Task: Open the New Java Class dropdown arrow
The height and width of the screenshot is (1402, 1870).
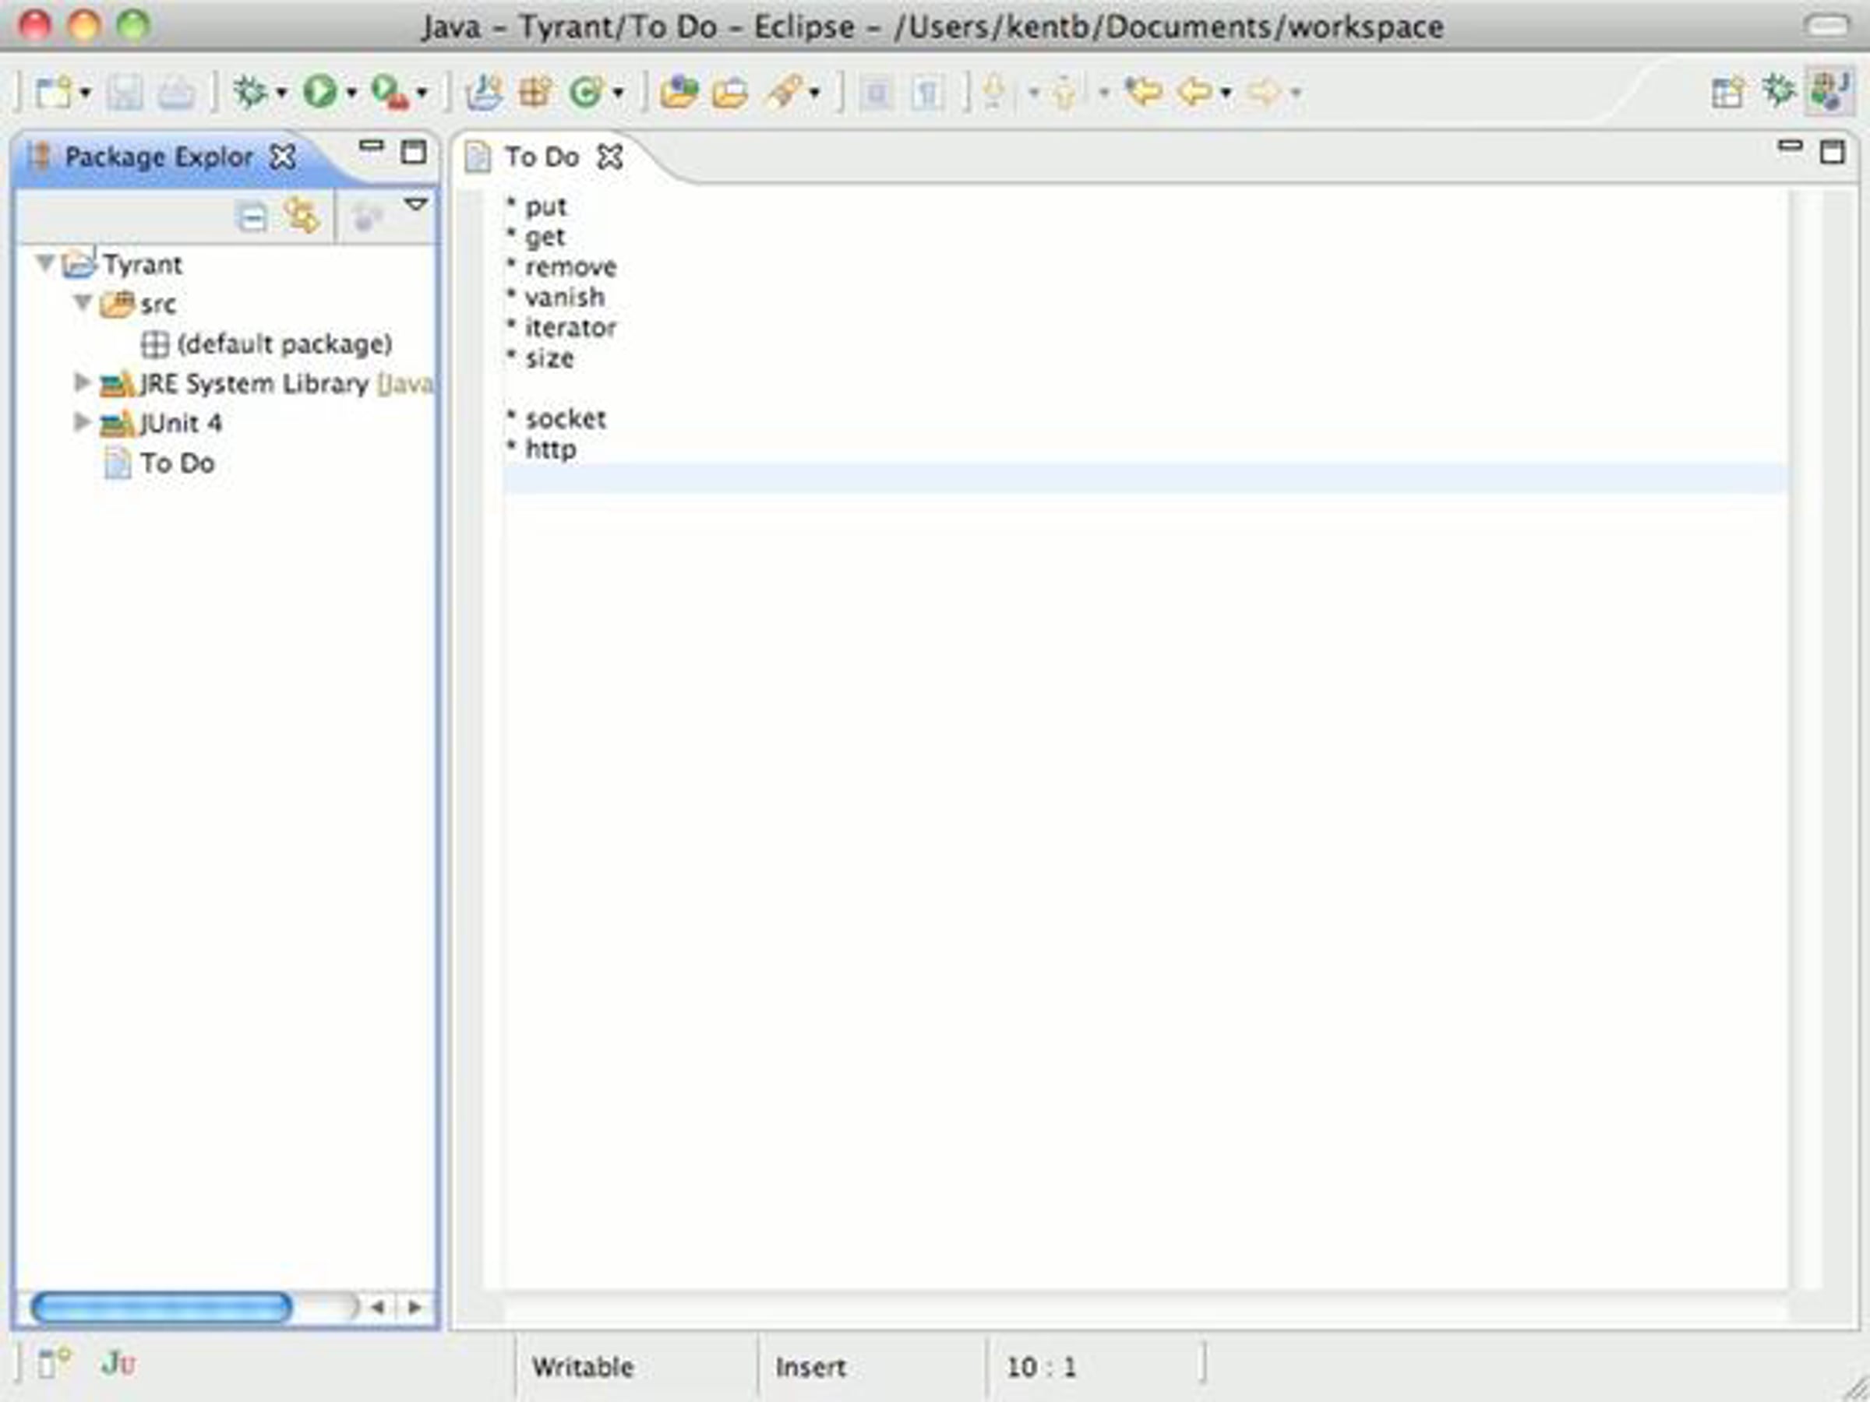Action: coord(618,92)
